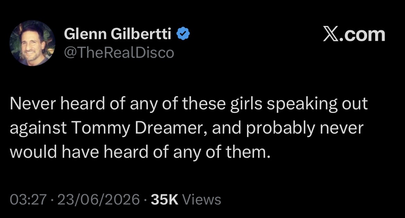This screenshot has height=218, width=405.
Task: Open the @TheRealDisco handle link
Action: (x=119, y=53)
